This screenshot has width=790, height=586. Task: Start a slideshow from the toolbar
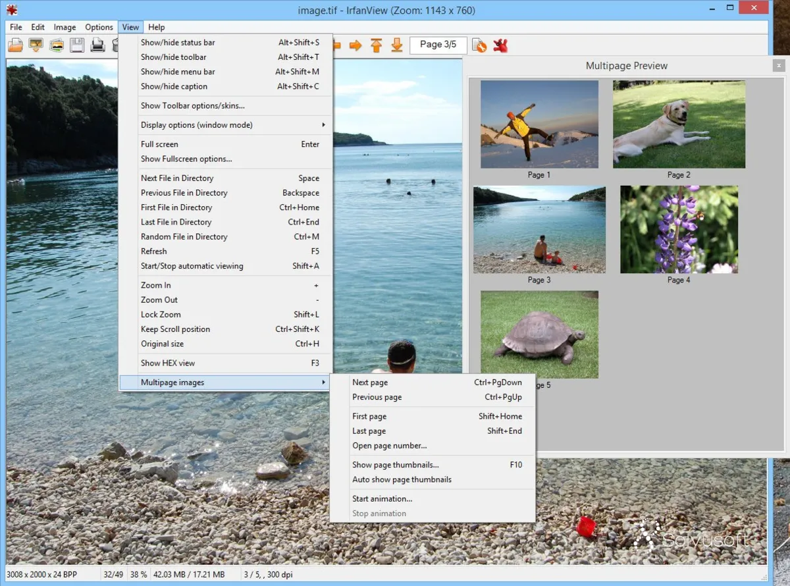[x=36, y=45]
